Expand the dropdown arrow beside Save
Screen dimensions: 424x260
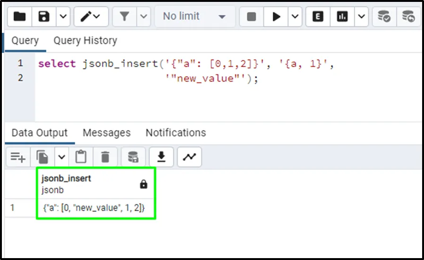[x=63, y=17]
